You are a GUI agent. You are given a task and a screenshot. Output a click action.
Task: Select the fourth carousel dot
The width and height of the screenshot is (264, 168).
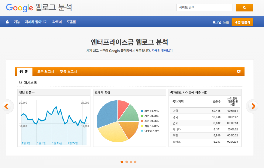[x=135, y=162]
